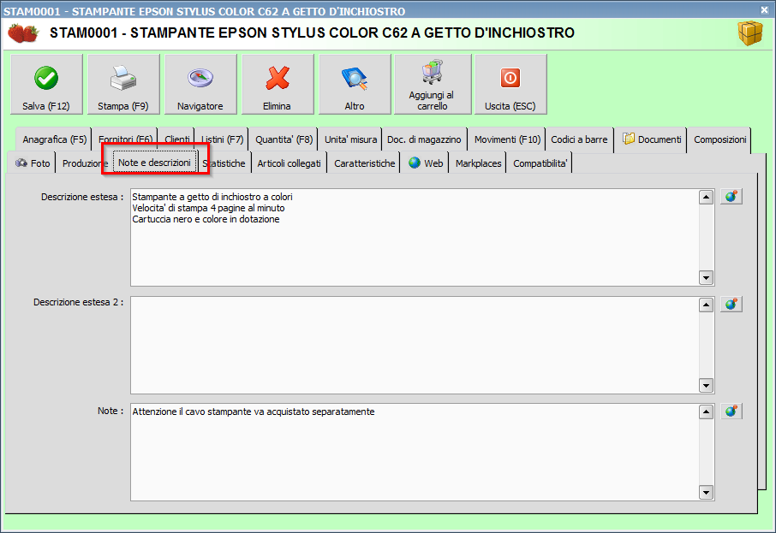Click text 'Cartuccia nero e colore in dotazione'
Screen dimensions: 776x533
pyautogui.click(x=206, y=219)
